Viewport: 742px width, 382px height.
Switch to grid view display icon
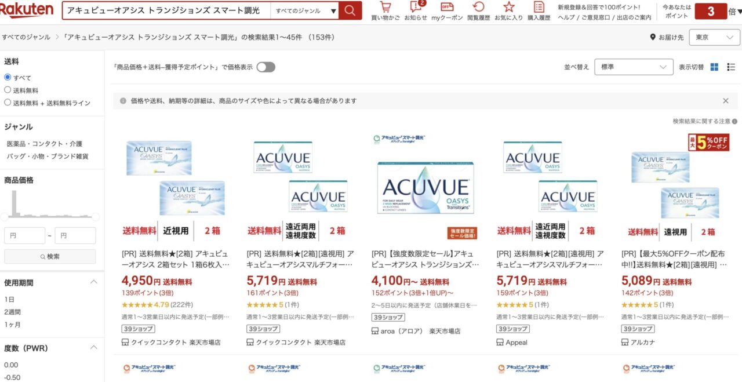714,67
